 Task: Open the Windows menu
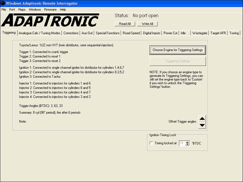[35, 10]
